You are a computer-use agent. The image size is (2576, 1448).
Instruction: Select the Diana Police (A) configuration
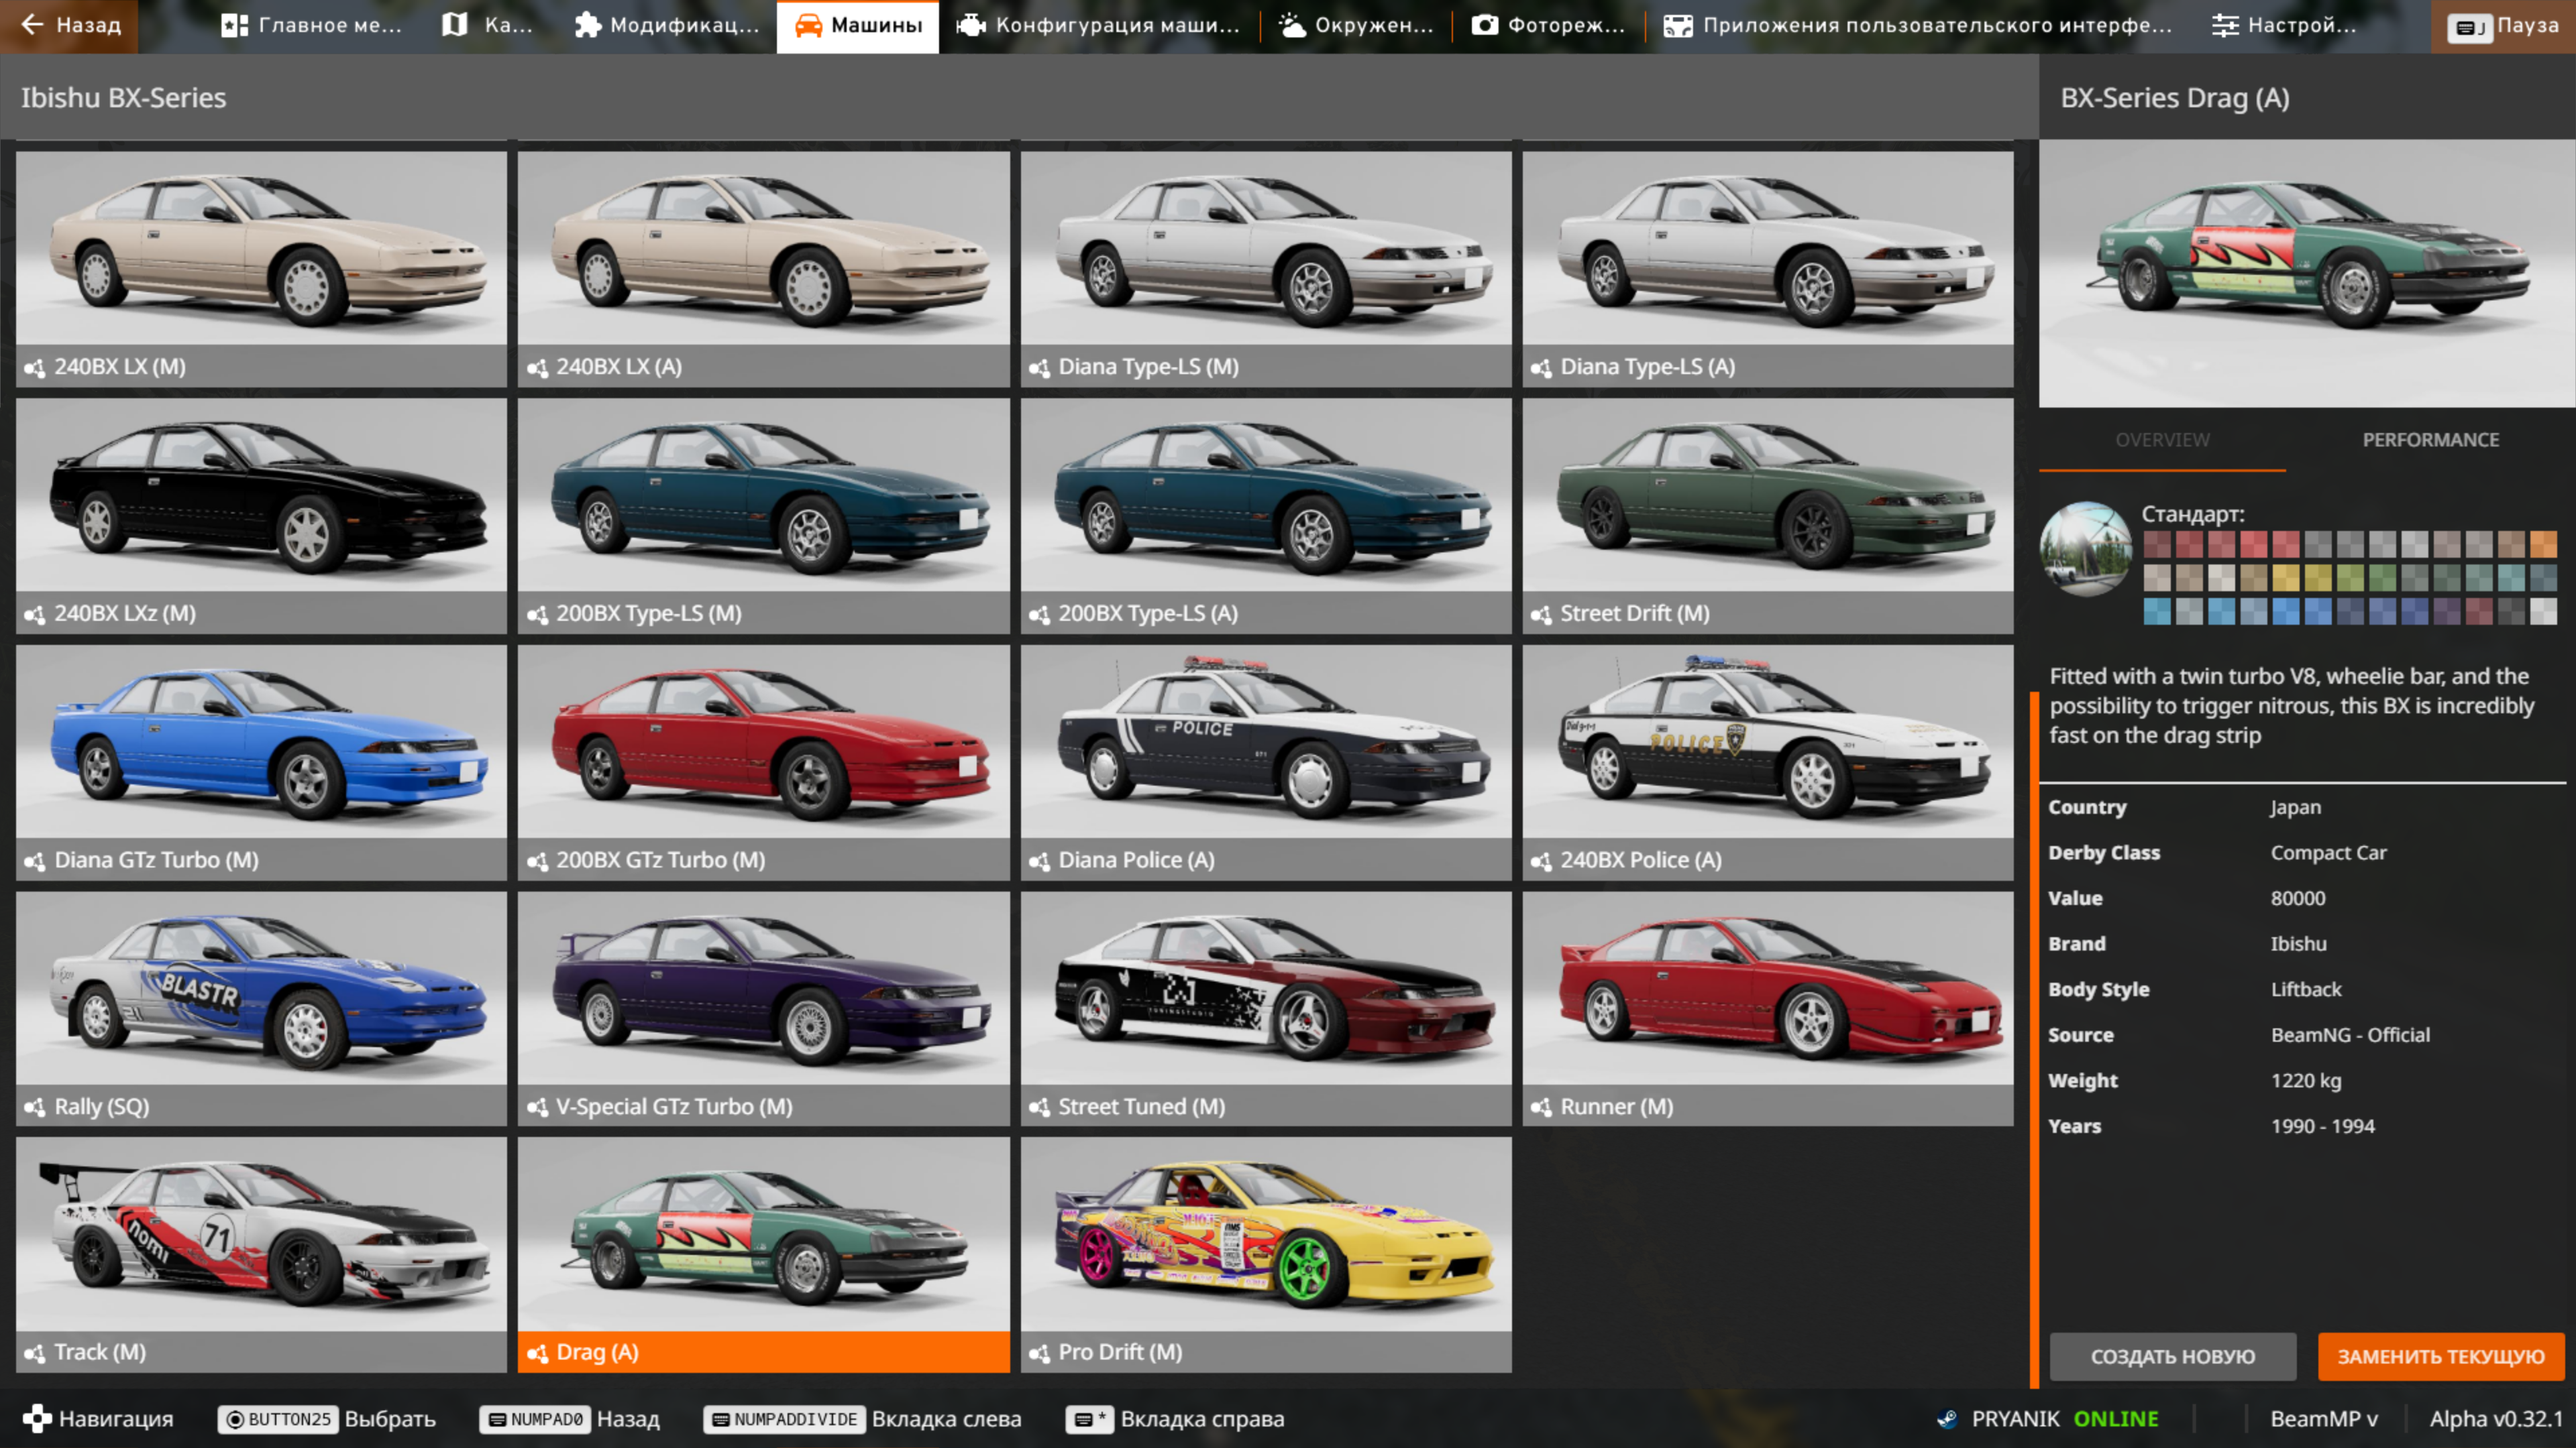tap(1265, 762)
